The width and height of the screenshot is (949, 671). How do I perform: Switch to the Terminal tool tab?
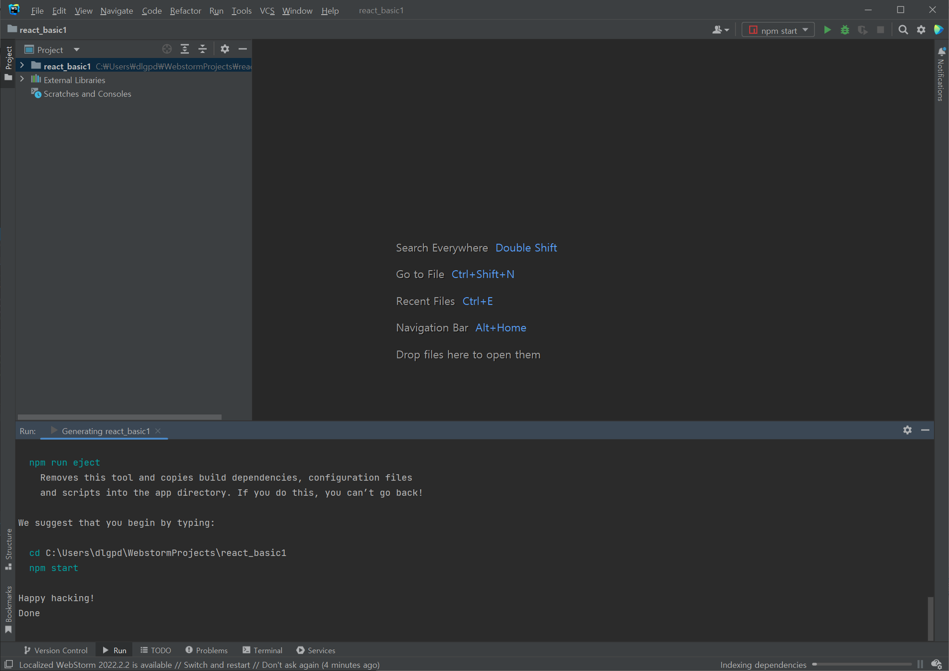tap(262, 650)
